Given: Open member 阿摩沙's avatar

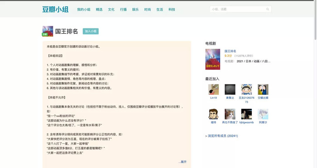Looking at the screenshot, I should pos(263,114).
